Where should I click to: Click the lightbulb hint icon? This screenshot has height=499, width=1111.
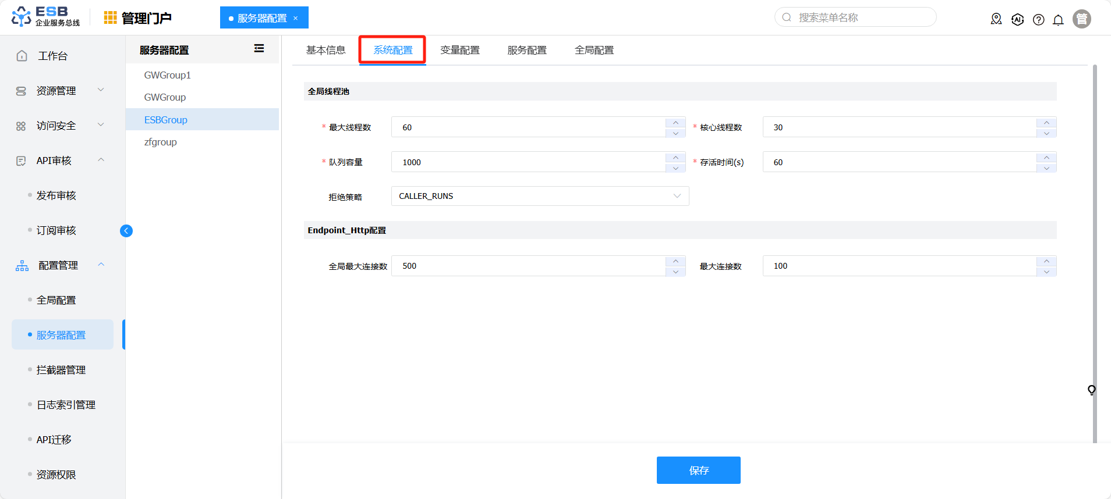pyautogui.click(x=1091, y=390)
